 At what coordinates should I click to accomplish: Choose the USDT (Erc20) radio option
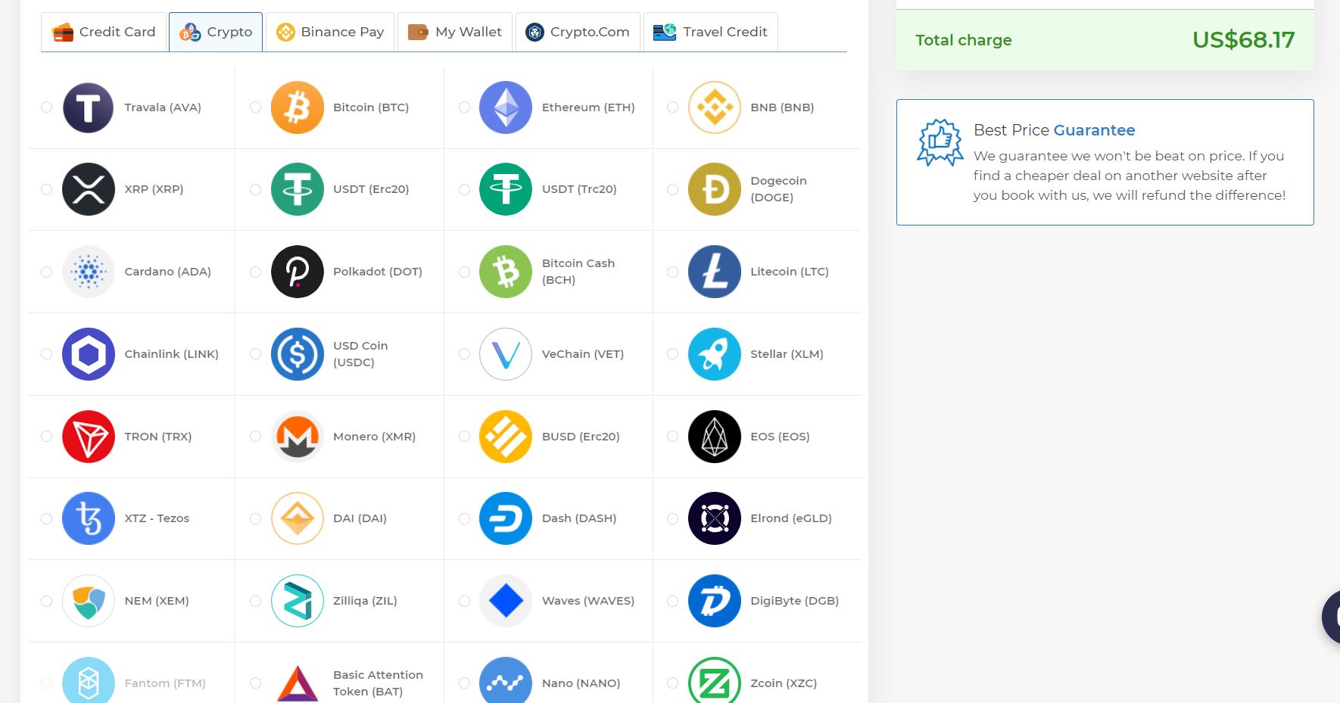(256, 189)
